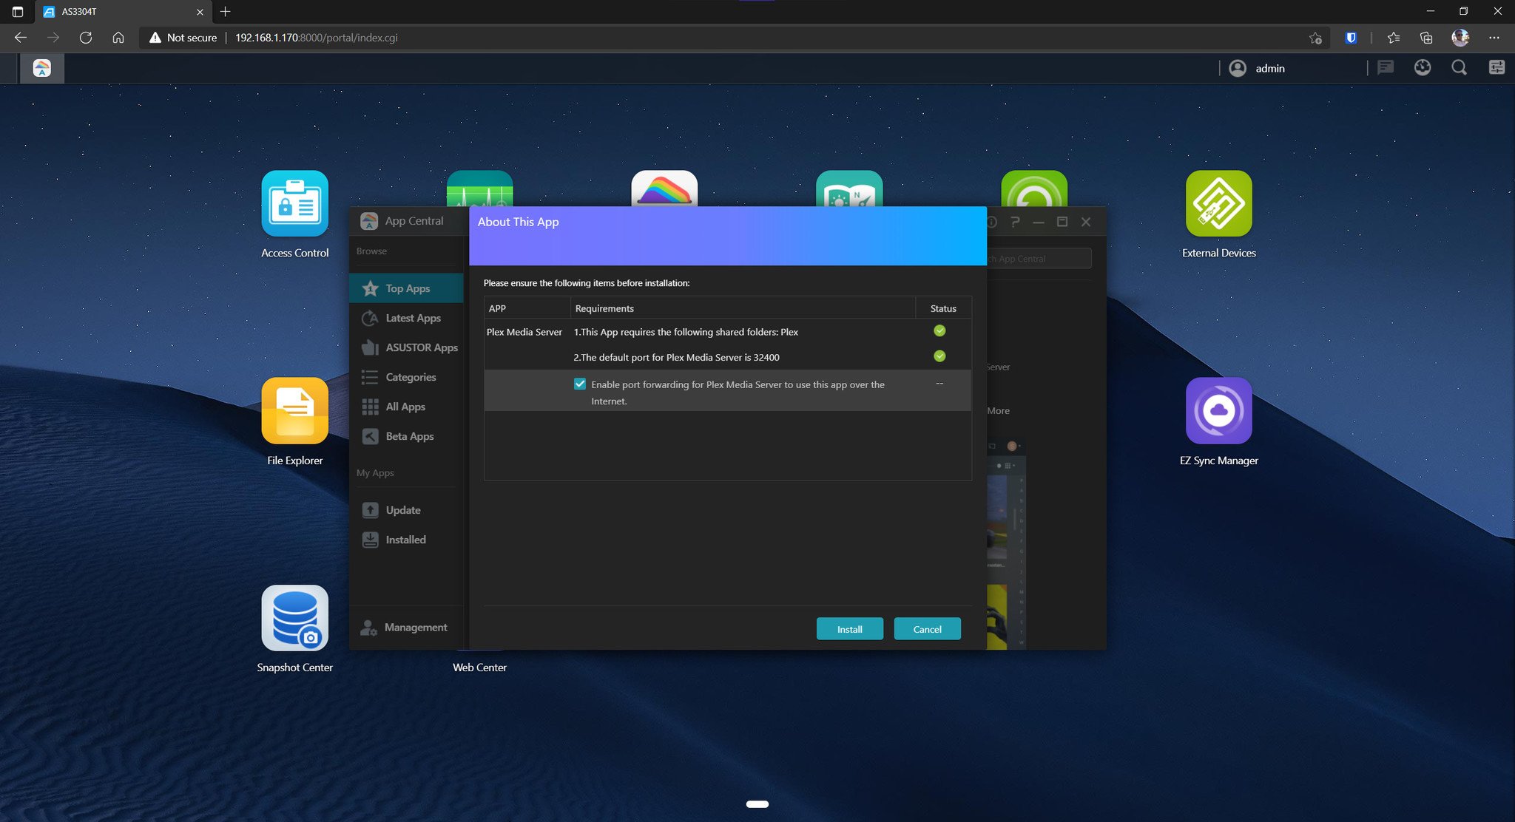Expand the Categories section in sidebar
The width and height of the screenshot is (1515, 822).
tap(410, 376)
